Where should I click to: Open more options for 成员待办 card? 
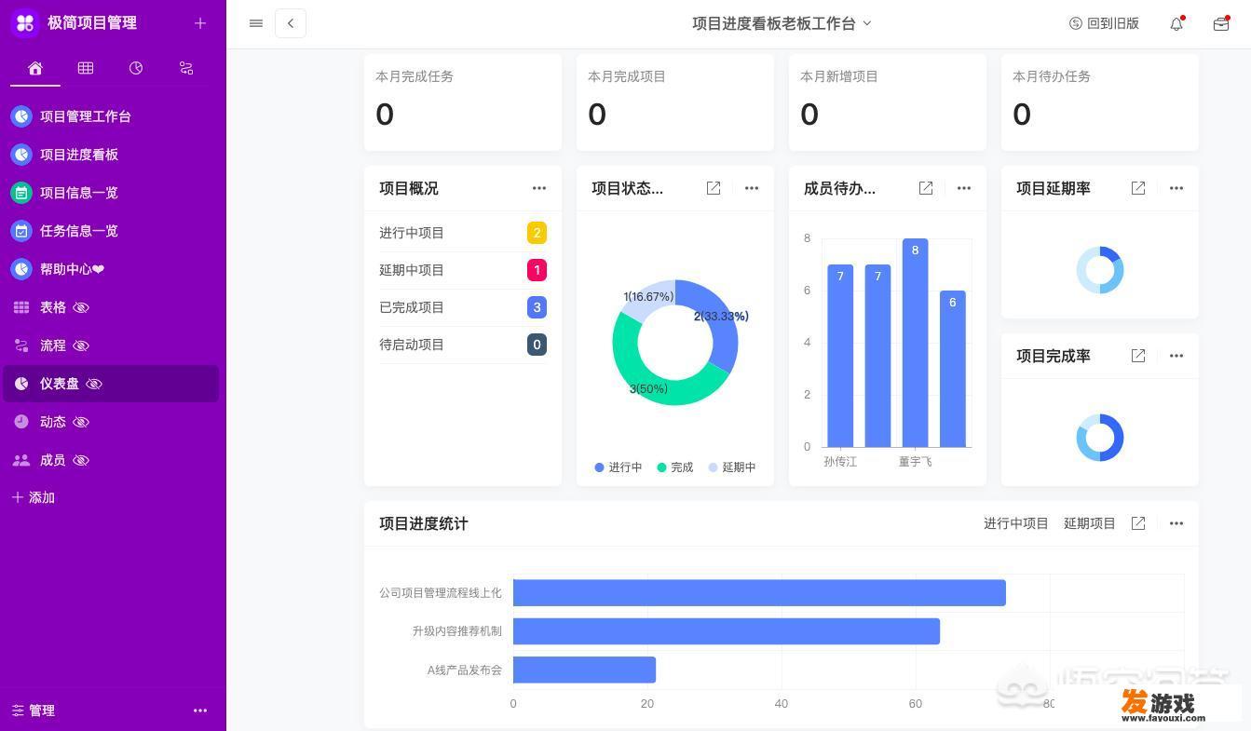click(x=964, y=188)
